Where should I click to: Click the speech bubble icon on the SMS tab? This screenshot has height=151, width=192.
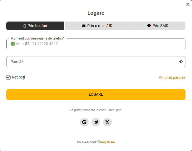[x=149, y=26]
